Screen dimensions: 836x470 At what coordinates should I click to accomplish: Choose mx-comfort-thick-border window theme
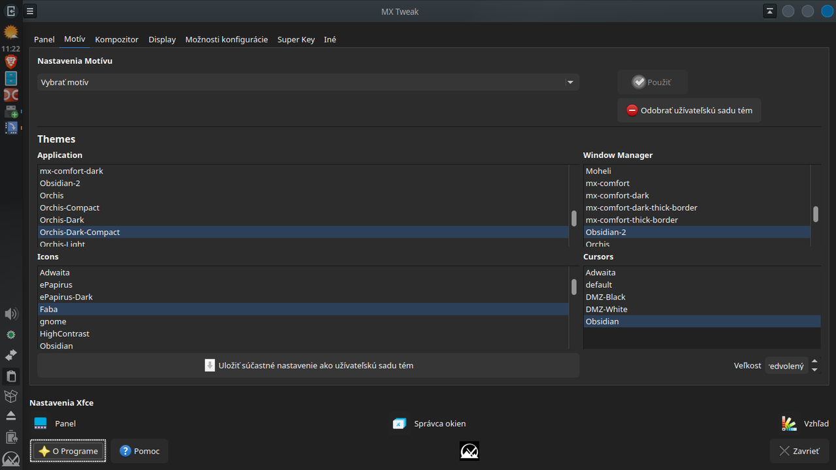pos(697,220)
